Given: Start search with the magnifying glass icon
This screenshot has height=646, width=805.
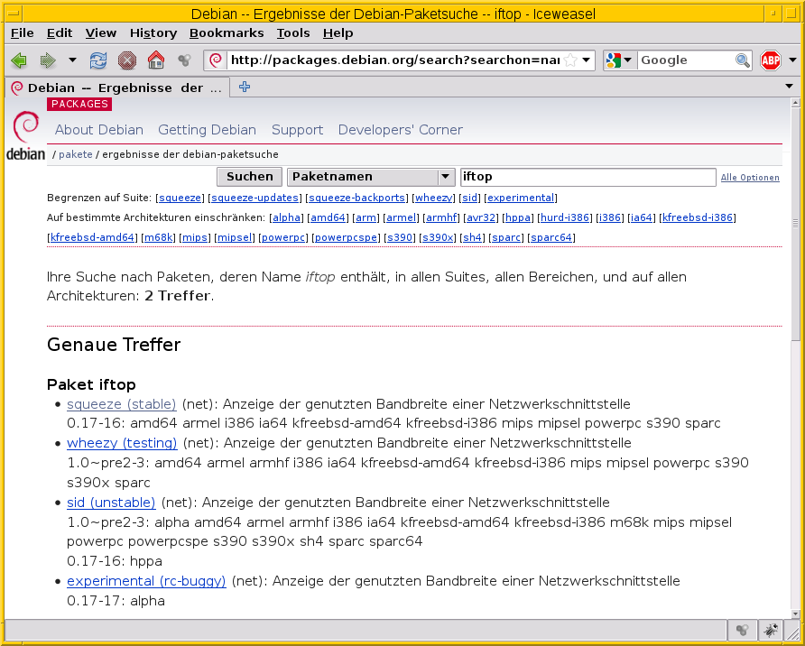Looking at the screenshot, I should [x=741, y=60].
